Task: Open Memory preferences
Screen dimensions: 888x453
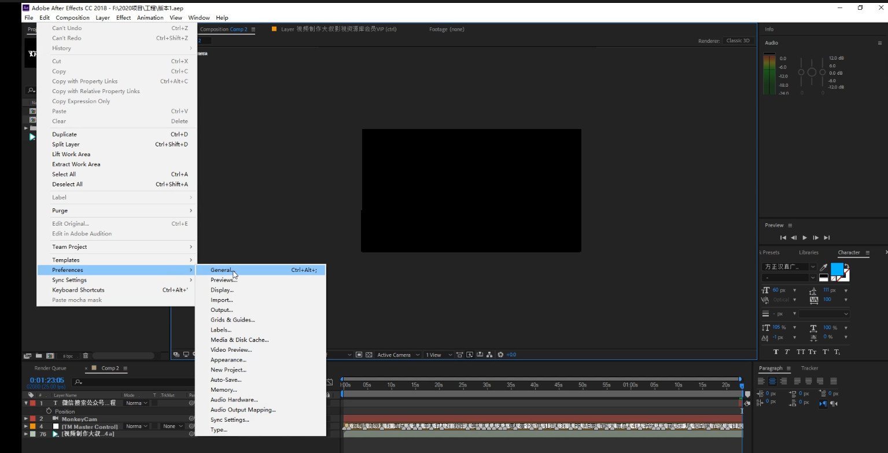Action: point(260,390)
